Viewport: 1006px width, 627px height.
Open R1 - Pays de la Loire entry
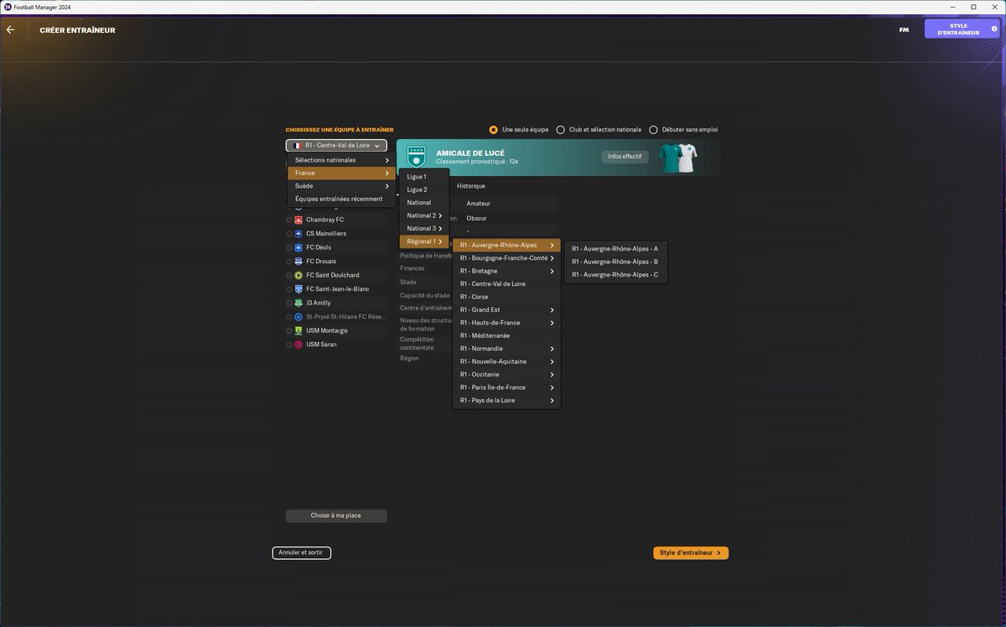tap(506, 401)
